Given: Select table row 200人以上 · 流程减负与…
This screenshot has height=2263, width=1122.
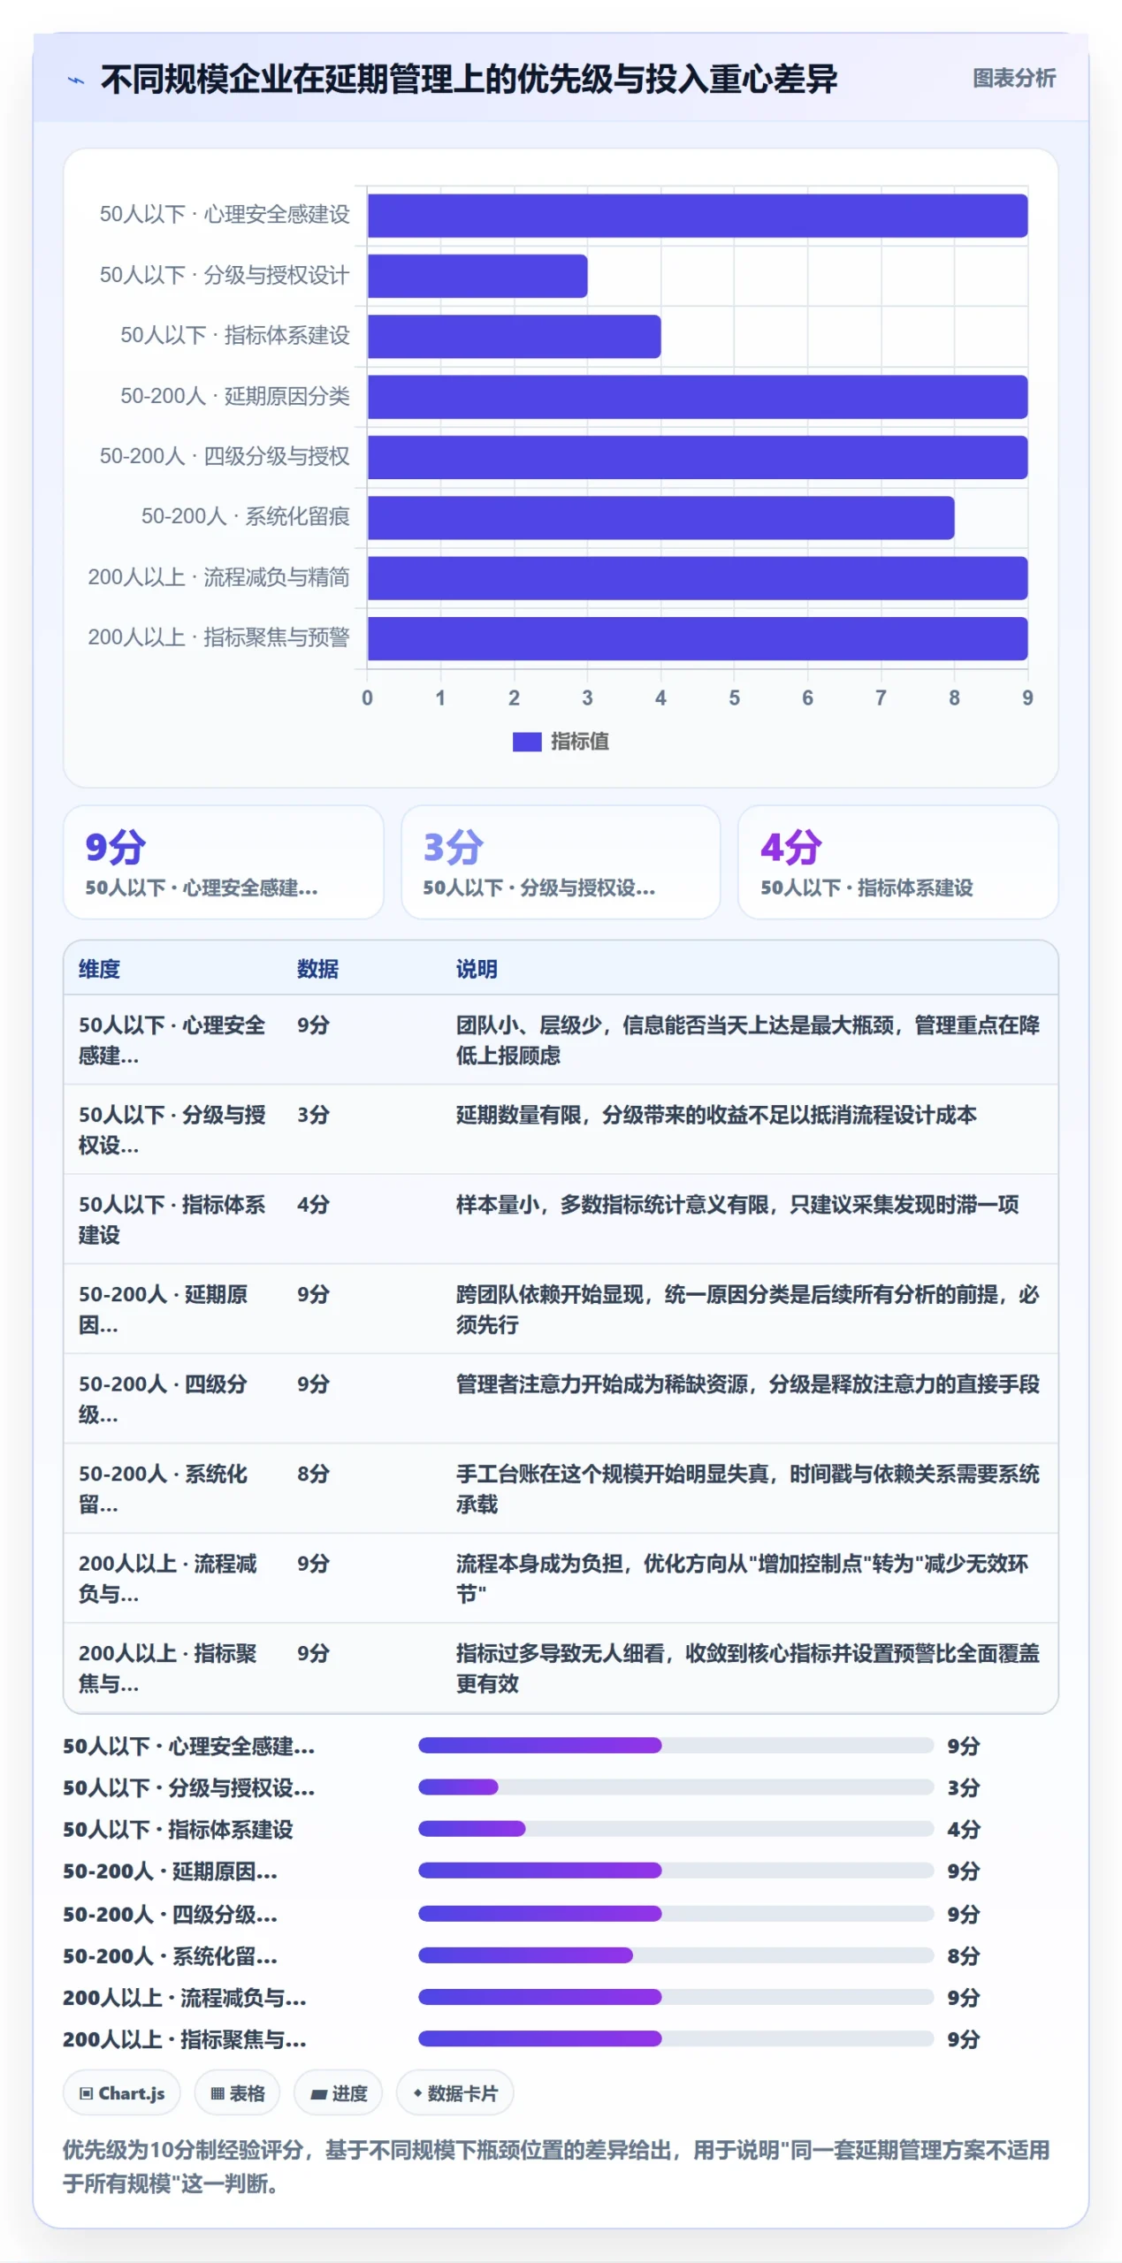Looking at the screenshot, I should click(561, 1578).
